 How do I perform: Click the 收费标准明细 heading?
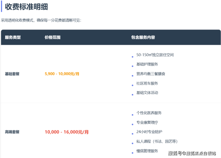click(26, 7)
